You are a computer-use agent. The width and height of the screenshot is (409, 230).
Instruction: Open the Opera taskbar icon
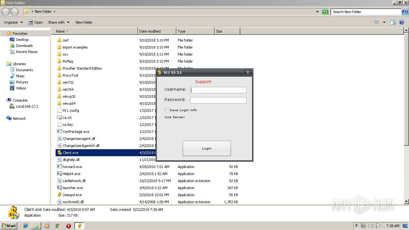pos(68,226)
